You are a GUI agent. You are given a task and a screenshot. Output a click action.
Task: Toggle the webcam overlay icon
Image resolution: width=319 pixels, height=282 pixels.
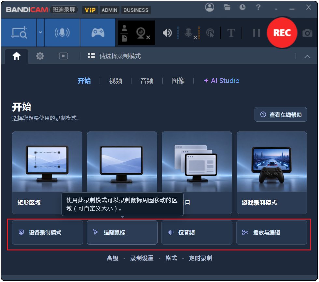click(x=143, y=33)
